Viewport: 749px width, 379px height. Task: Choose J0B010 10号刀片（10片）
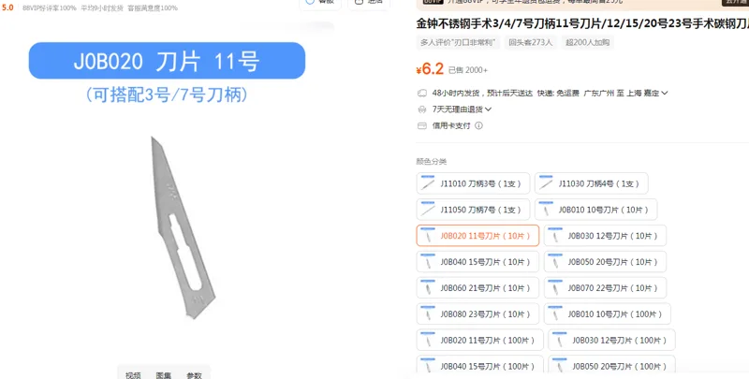pos(595,210)
